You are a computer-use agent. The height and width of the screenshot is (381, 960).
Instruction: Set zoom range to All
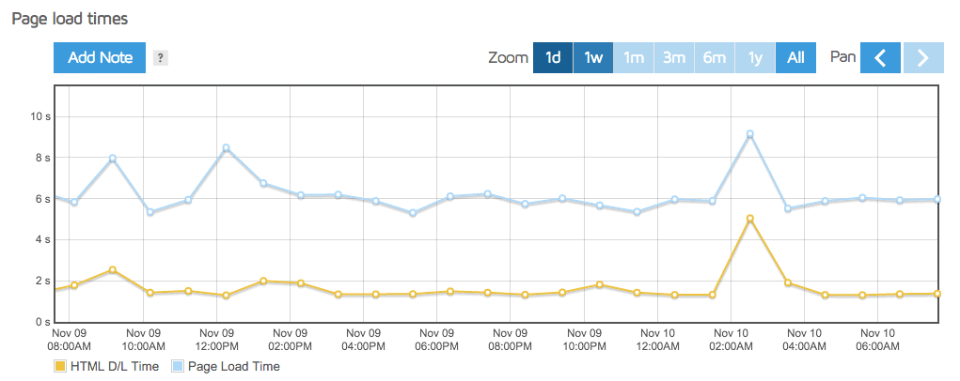[795, 58]
